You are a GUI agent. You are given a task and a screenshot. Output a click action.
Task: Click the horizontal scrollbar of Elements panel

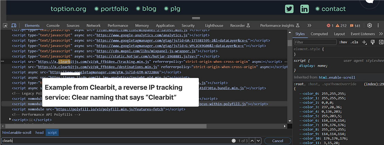coord(106,126)
